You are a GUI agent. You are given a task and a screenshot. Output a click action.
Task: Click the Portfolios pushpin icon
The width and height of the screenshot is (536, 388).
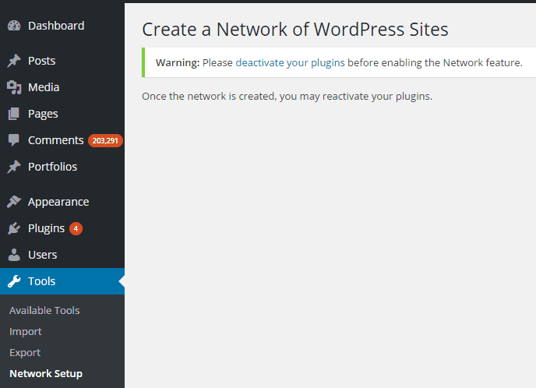tap(14, 167)
